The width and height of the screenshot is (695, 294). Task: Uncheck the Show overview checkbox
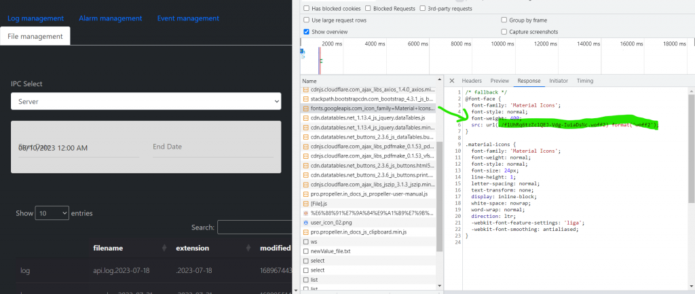306,32
